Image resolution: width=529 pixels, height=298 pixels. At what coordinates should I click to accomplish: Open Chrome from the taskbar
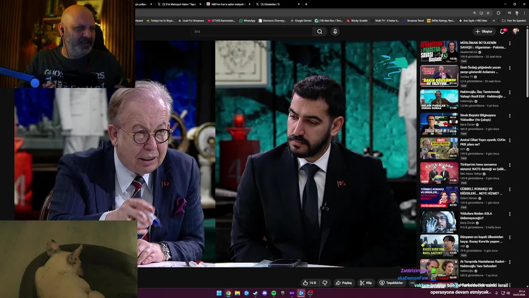pos(228,293)
